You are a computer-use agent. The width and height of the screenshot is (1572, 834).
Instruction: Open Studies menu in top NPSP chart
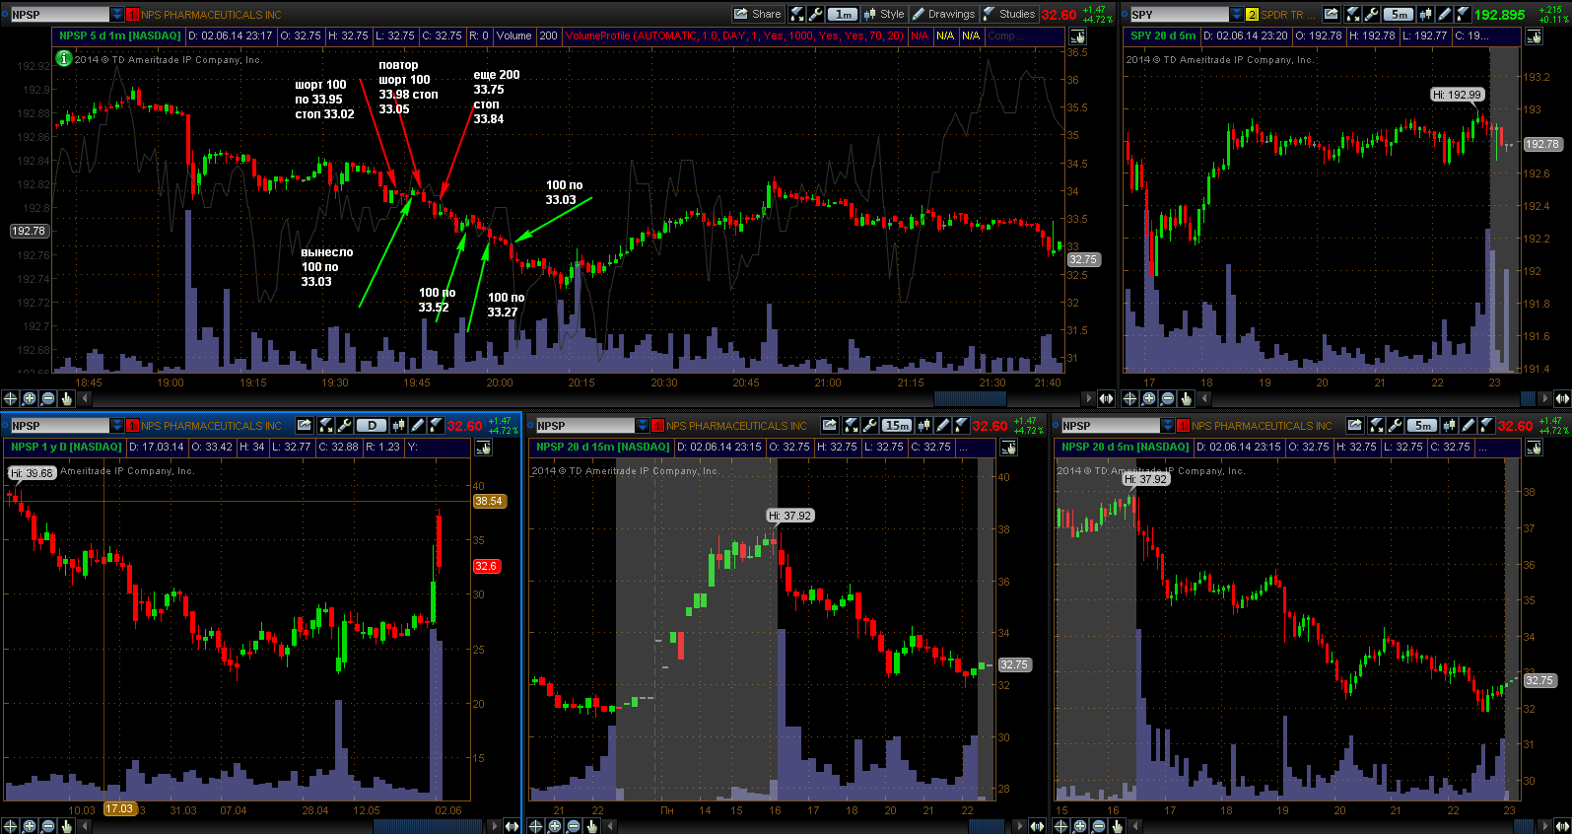coord(1009,14)
